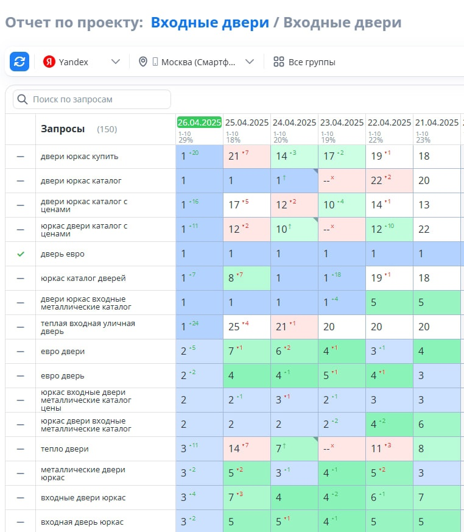Open the Все группы group selector

304,62
